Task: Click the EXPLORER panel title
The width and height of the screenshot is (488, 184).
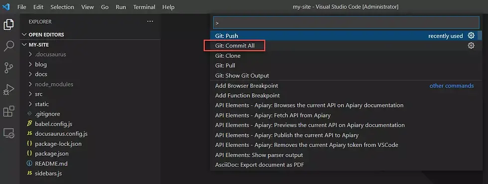Action: 40,22
